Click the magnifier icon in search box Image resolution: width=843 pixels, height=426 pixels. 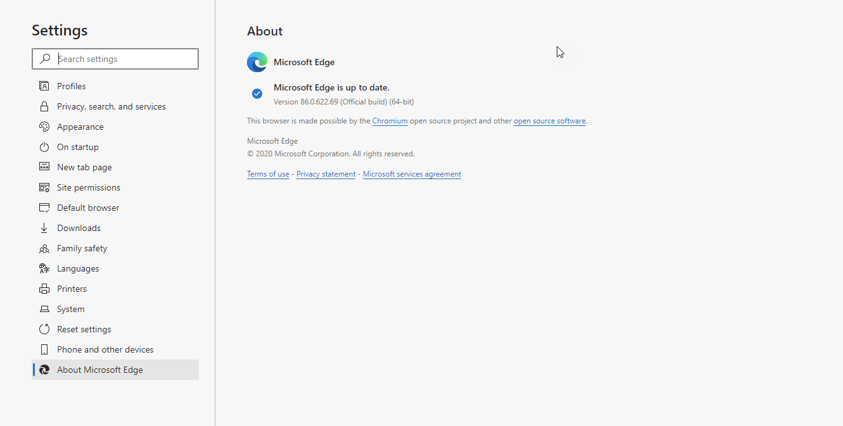tap(45, 59)
